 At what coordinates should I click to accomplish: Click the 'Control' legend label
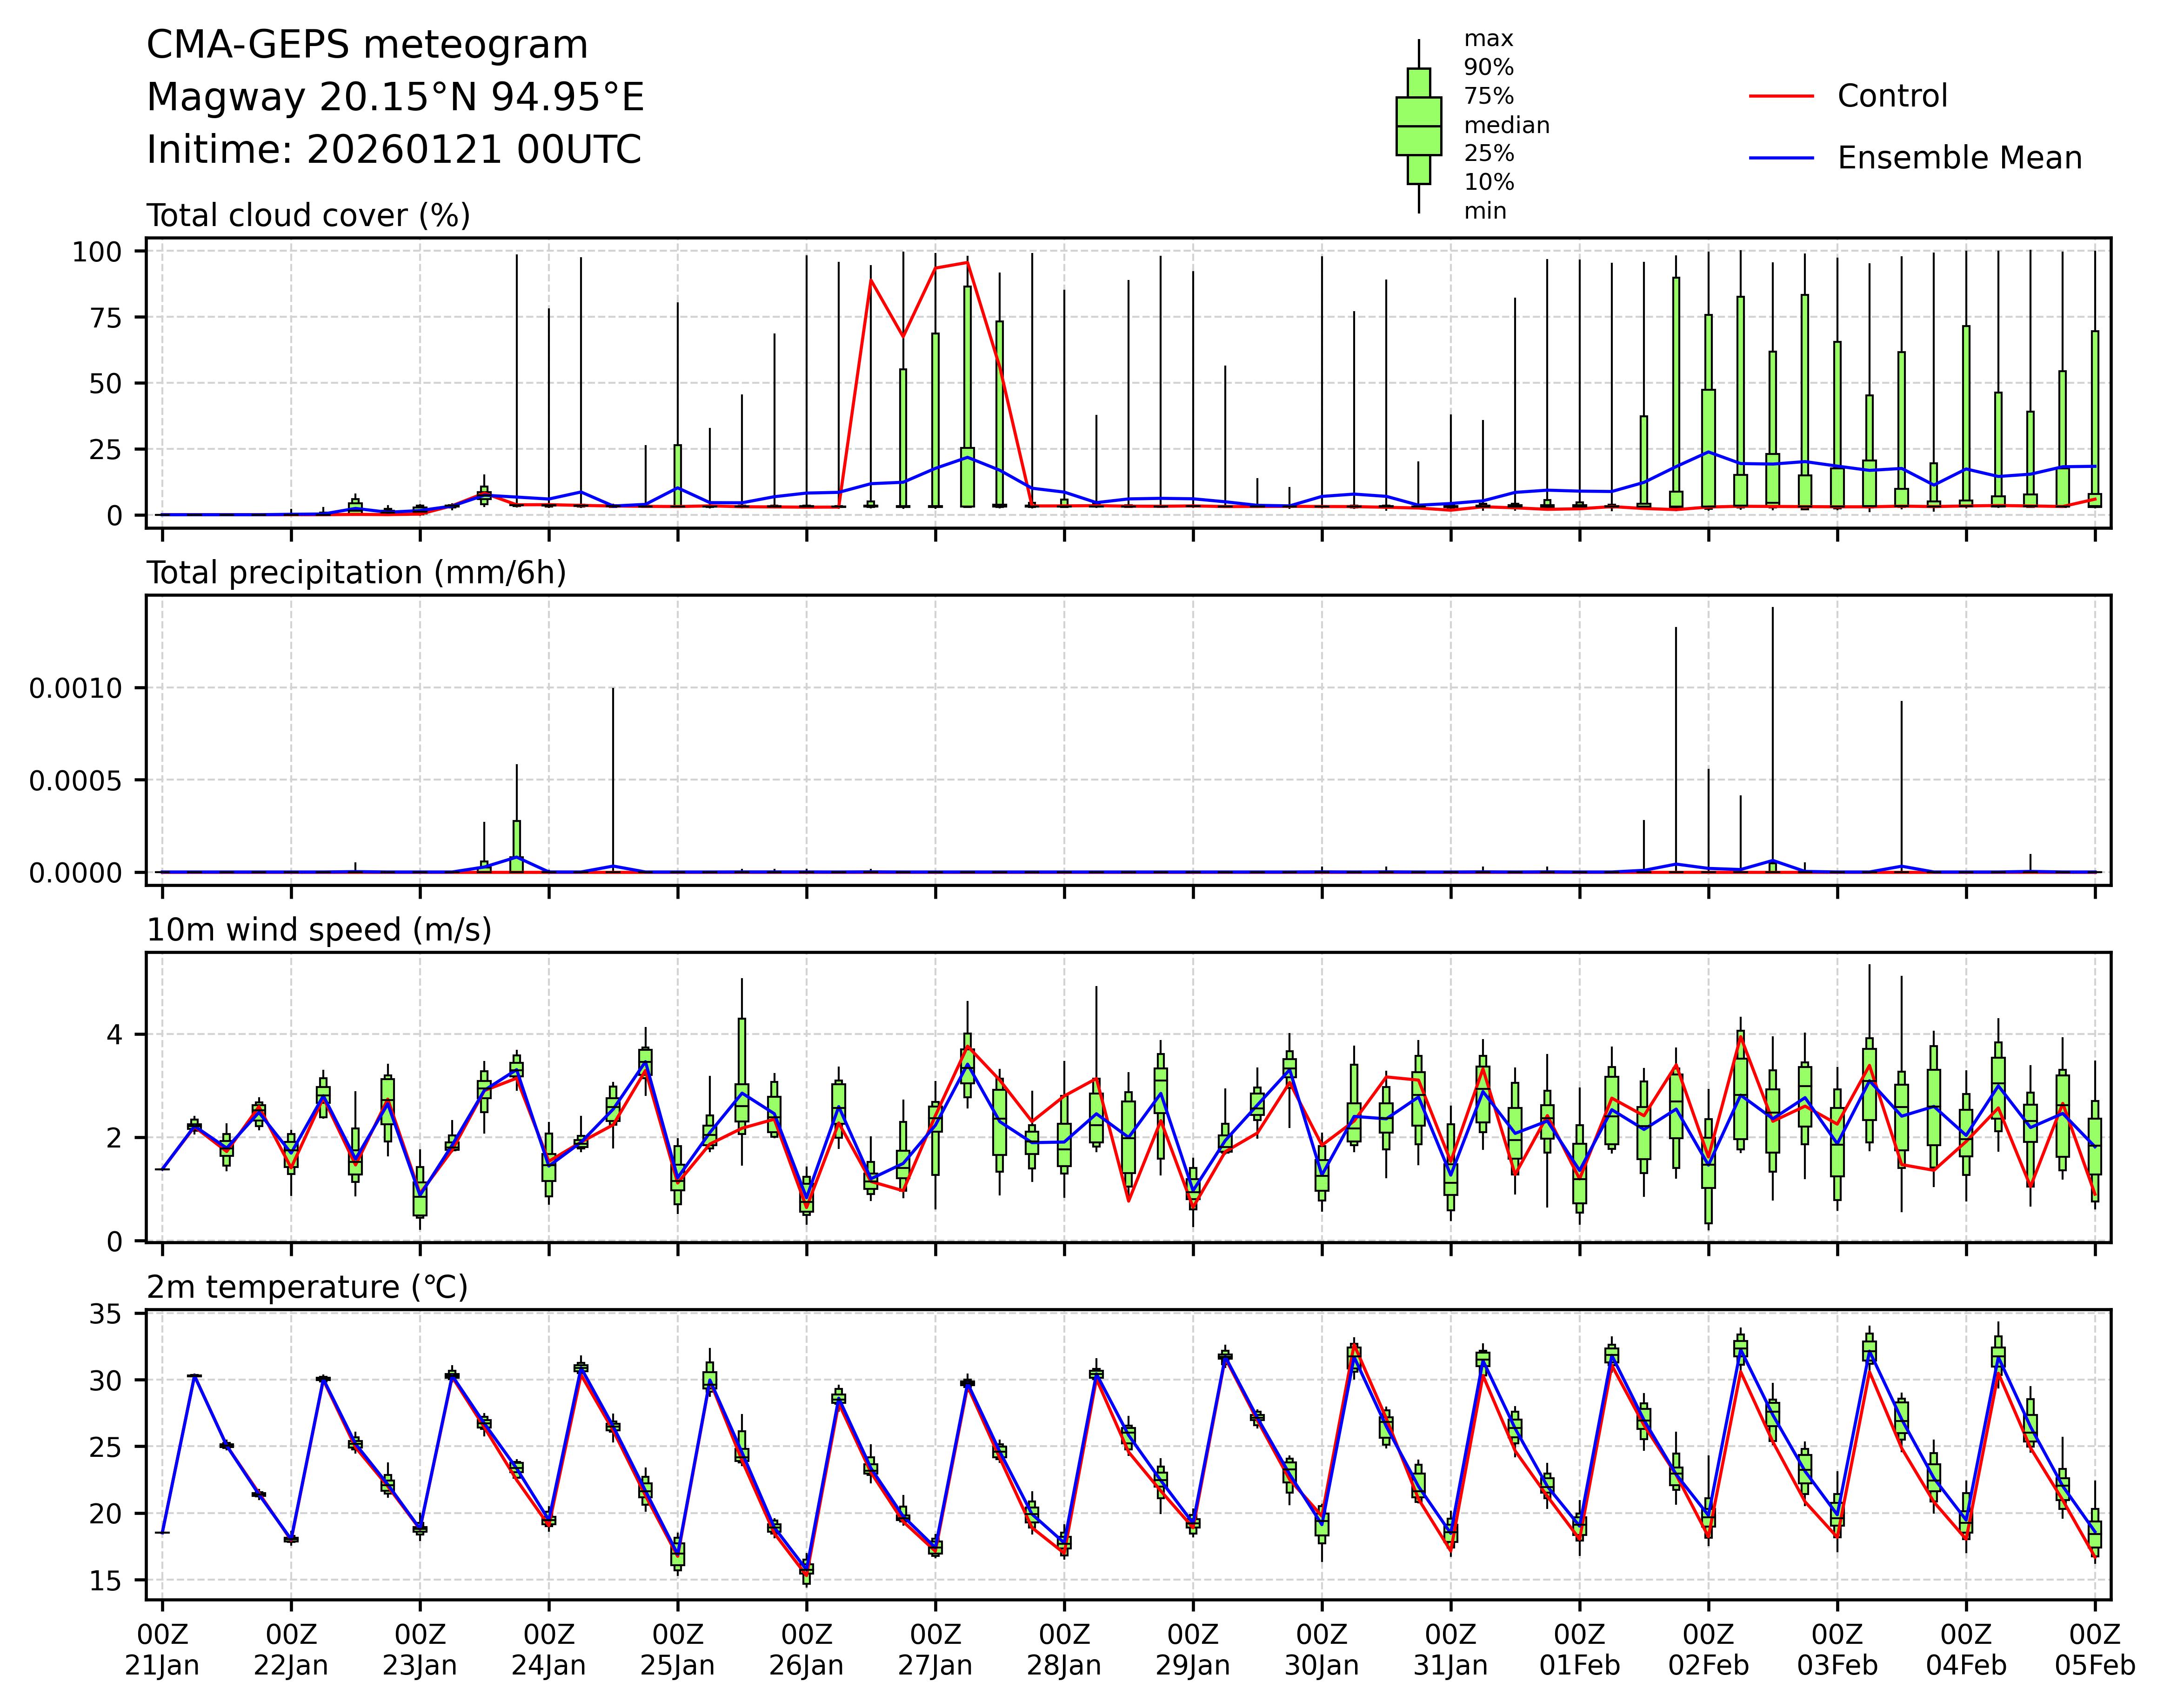pos(1892,96)
